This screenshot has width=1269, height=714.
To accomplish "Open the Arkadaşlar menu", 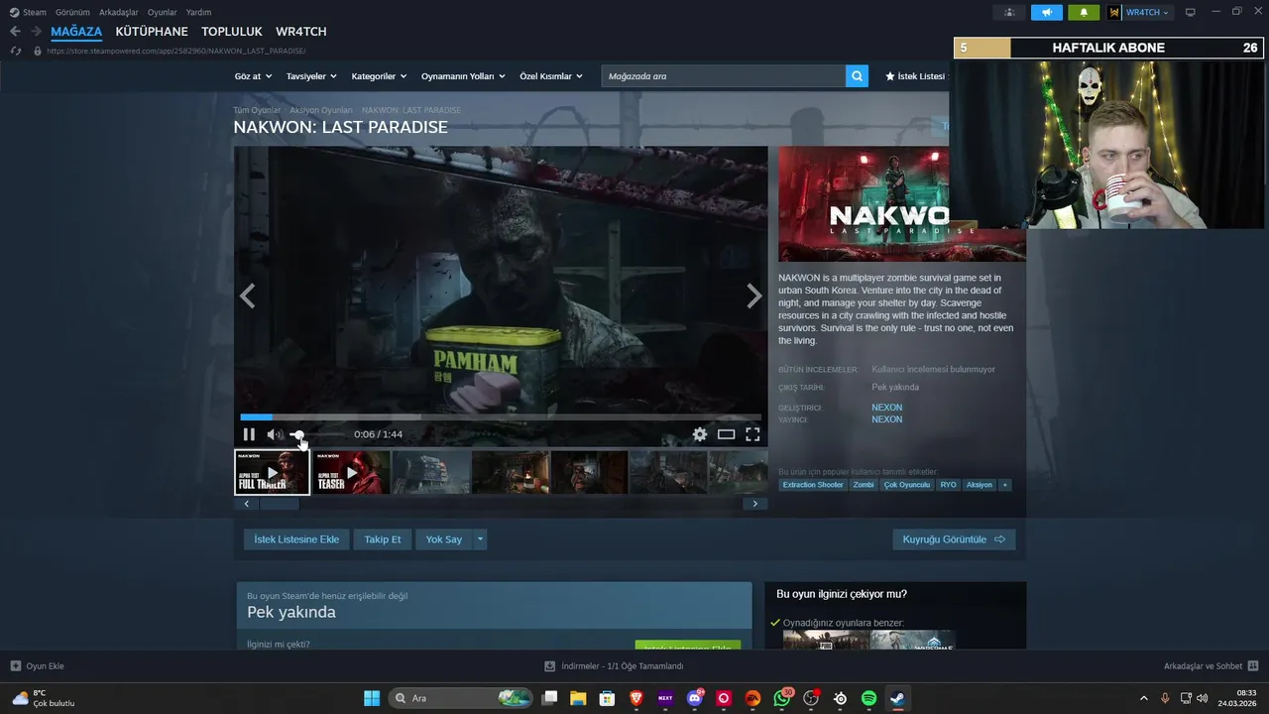I will point(119,12).
